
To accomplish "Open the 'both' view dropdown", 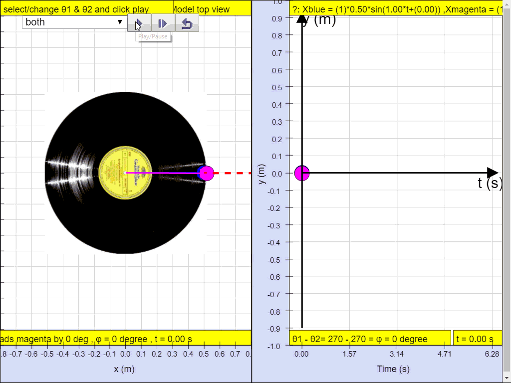I will 75,22.
